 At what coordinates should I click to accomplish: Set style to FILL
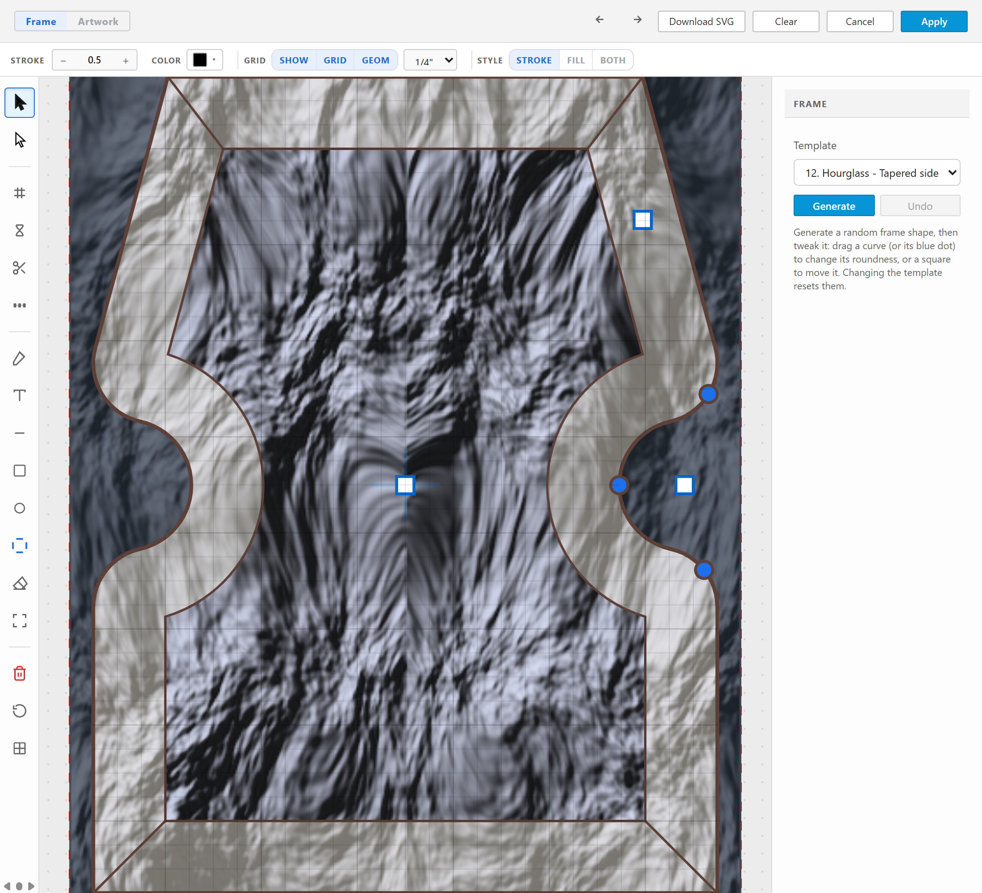(x=576, y=60)
